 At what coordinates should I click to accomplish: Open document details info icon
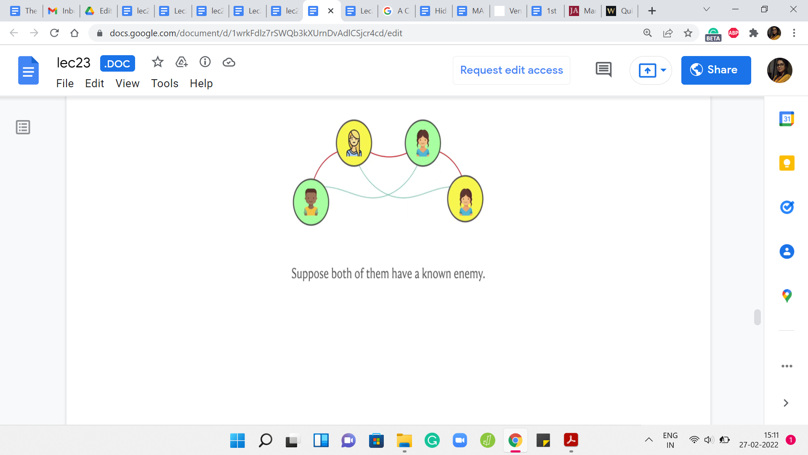point(205,62)
